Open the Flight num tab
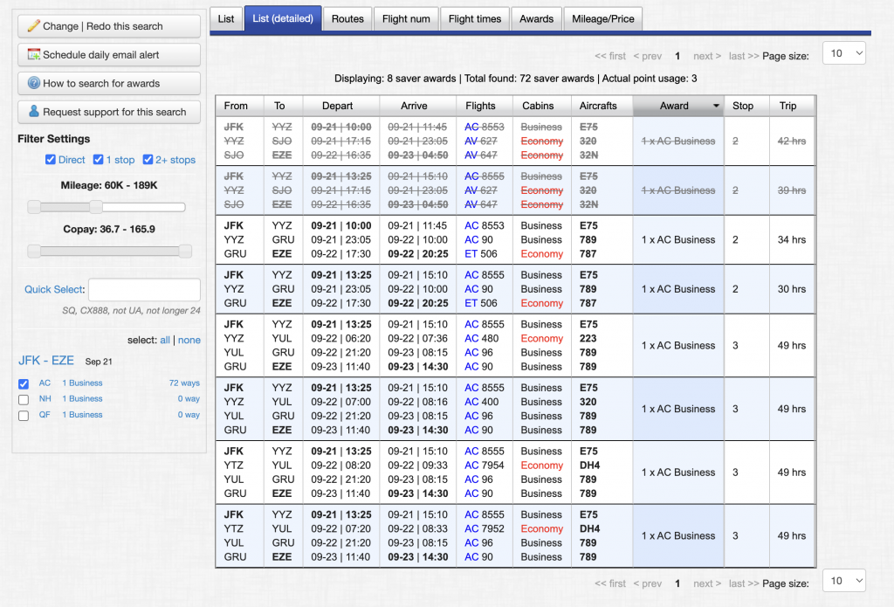This screenshot has width=894, height=607. click(x=406, y=19)
